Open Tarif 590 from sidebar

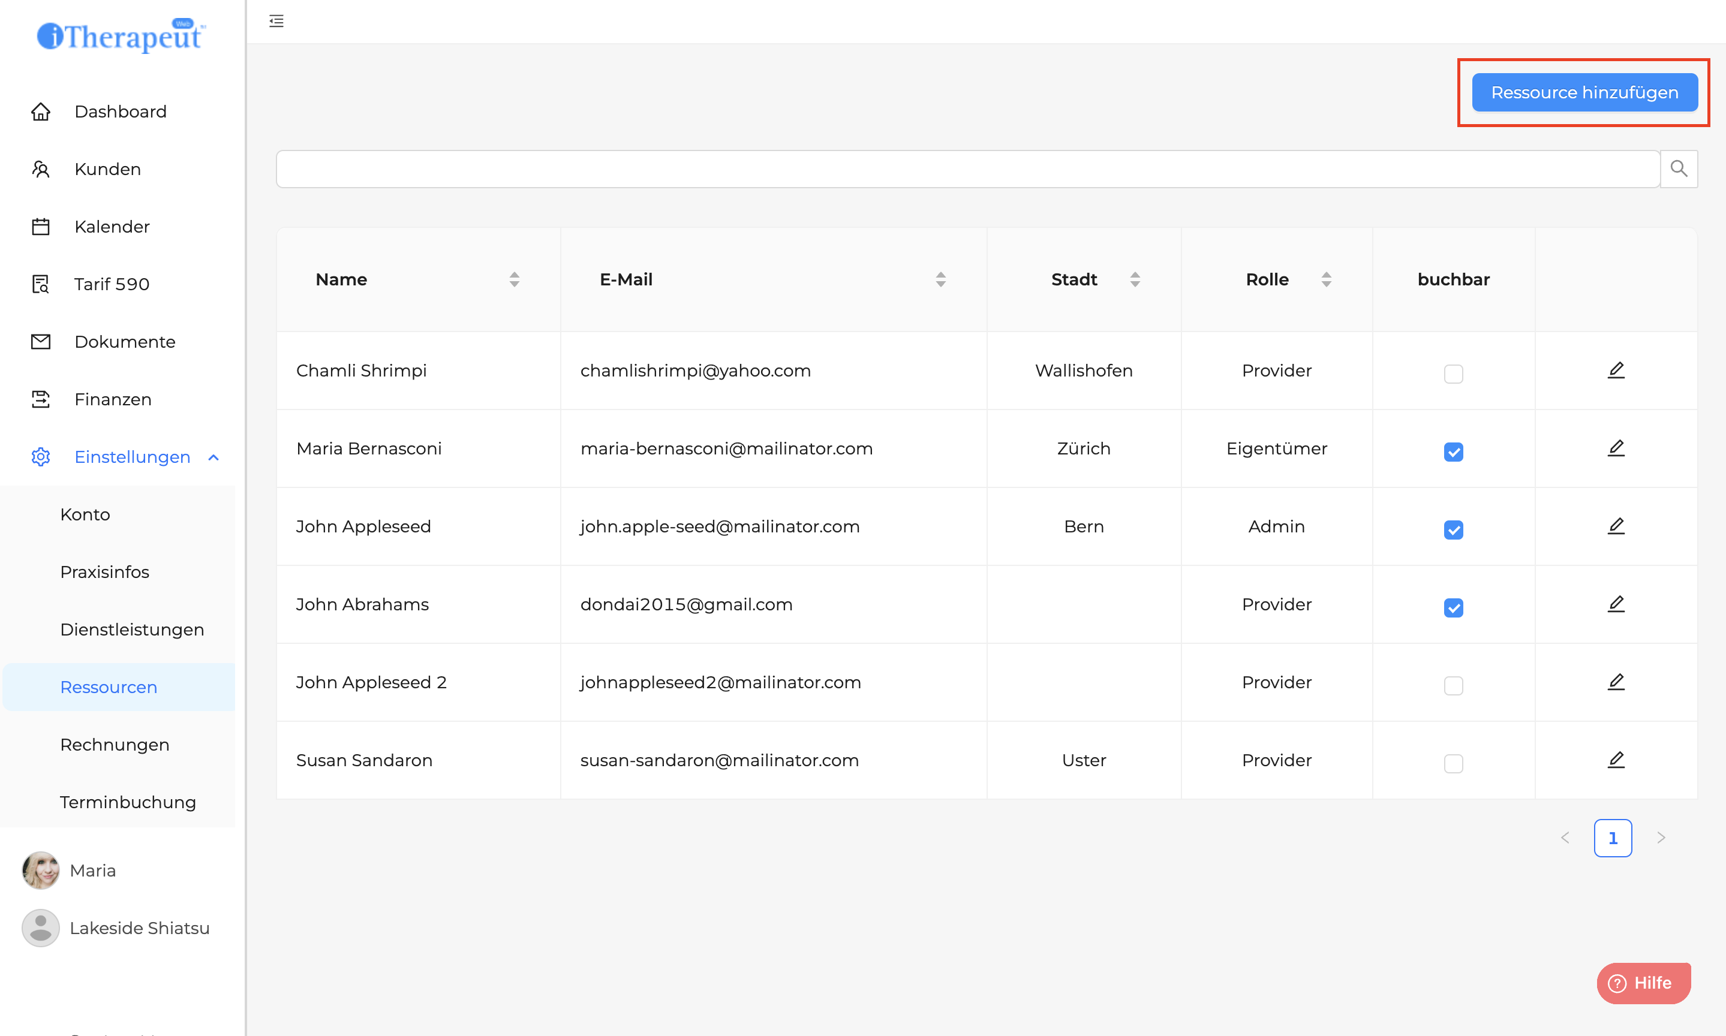[x=112, y=284]
